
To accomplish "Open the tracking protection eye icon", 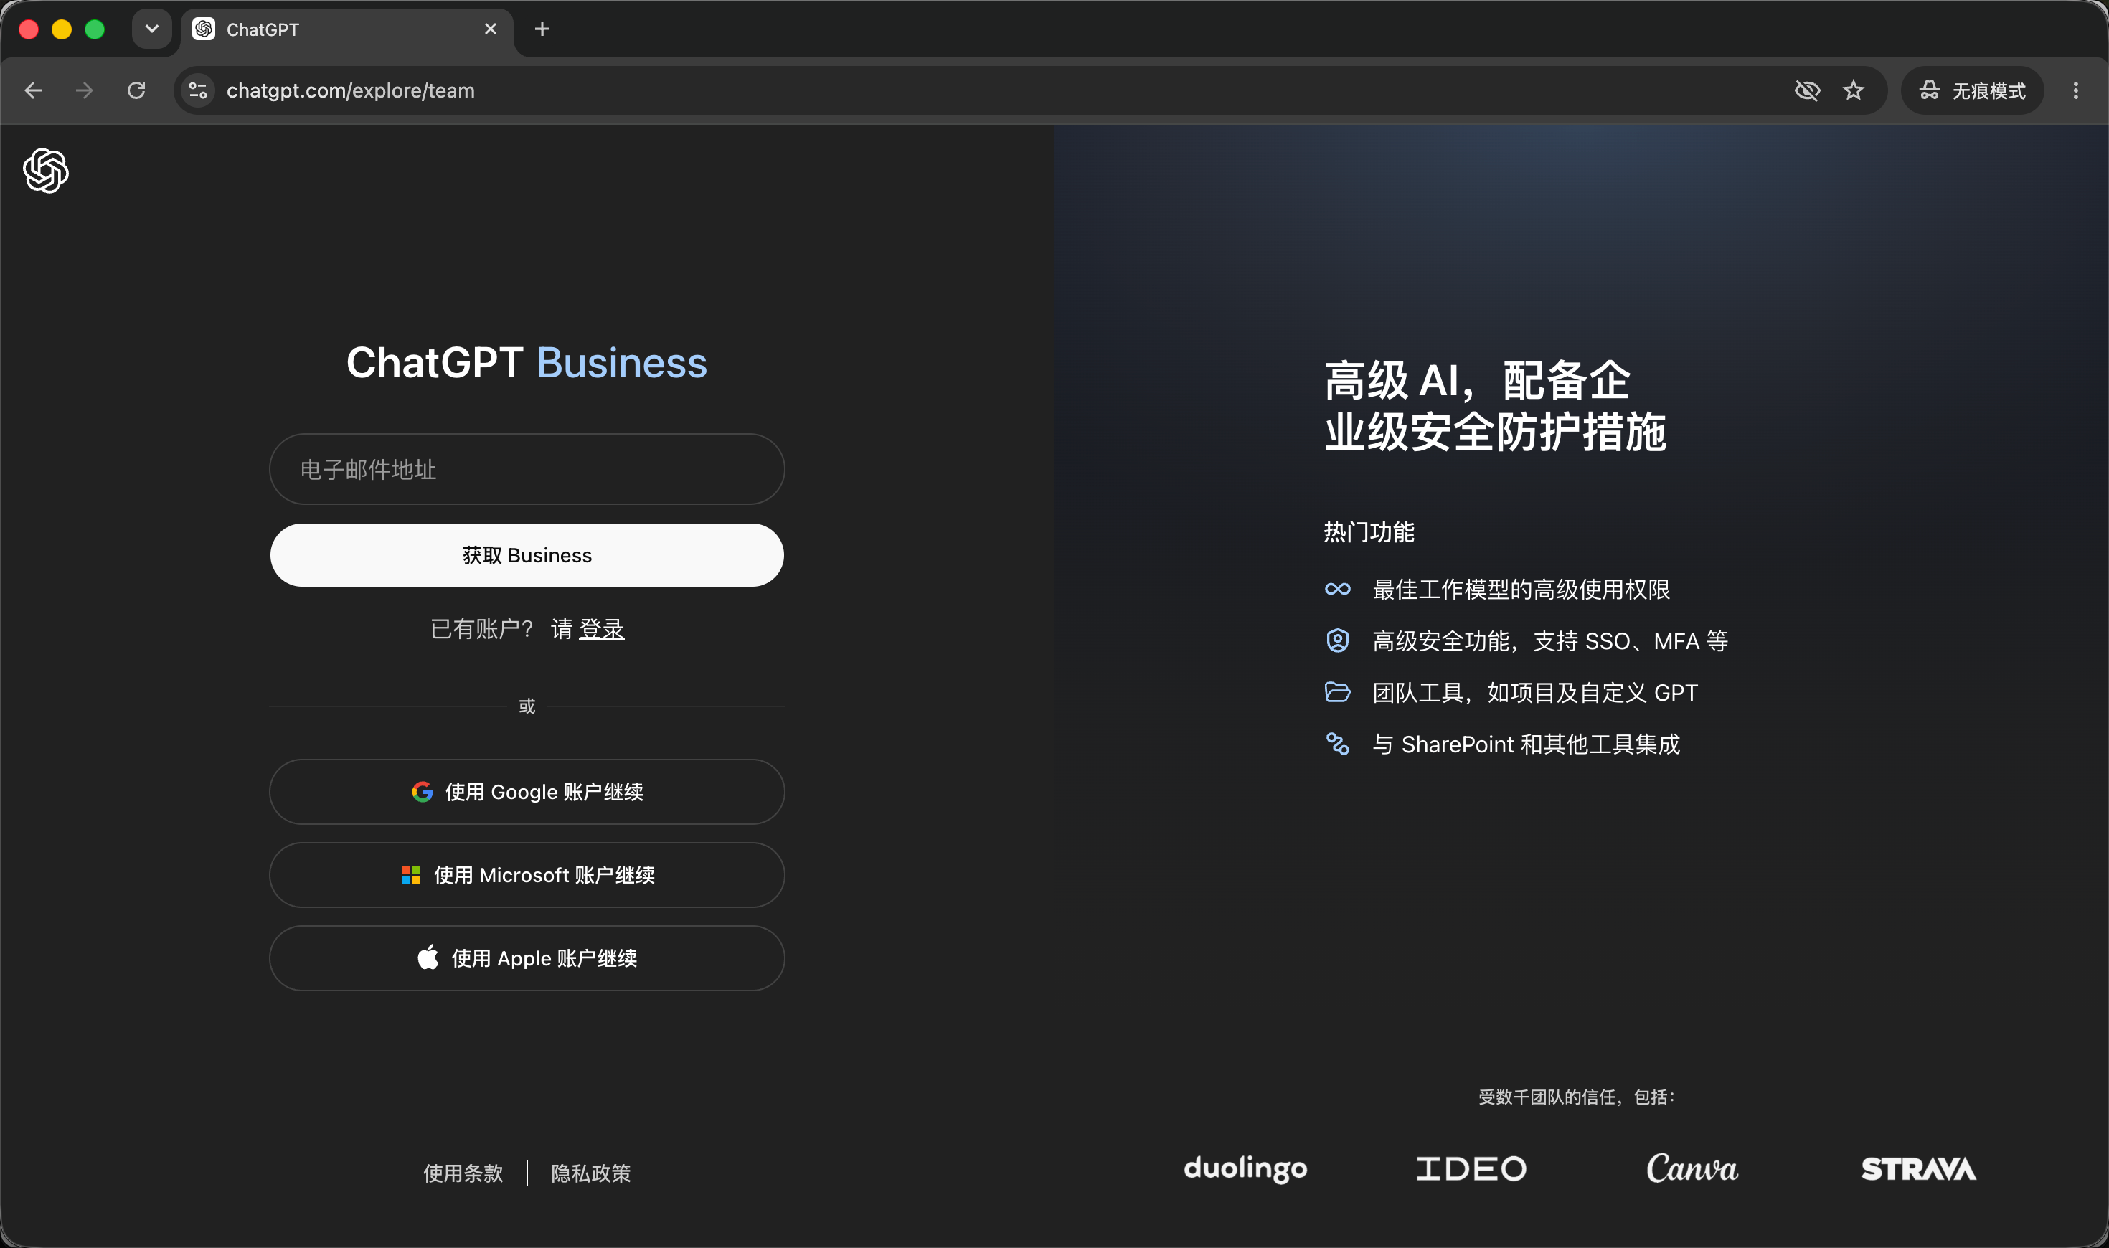I will [1807, 91].
